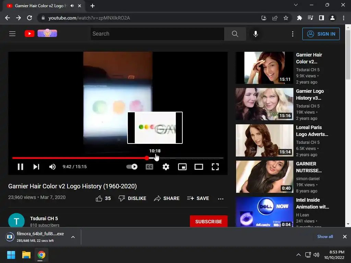Open Intel Inside Animation video thumbnail

point(264,212)
